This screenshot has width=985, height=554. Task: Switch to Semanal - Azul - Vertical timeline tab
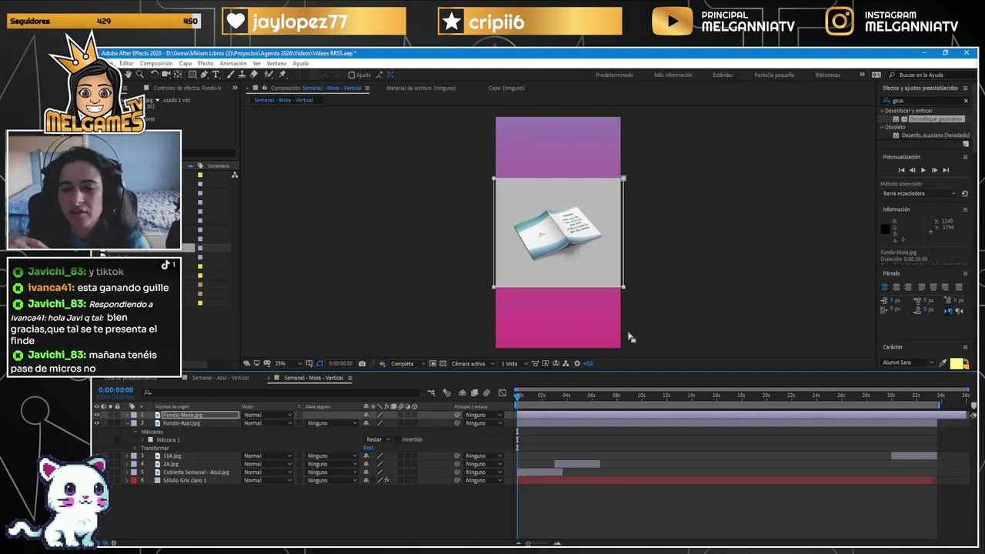[x=220, y=378]
